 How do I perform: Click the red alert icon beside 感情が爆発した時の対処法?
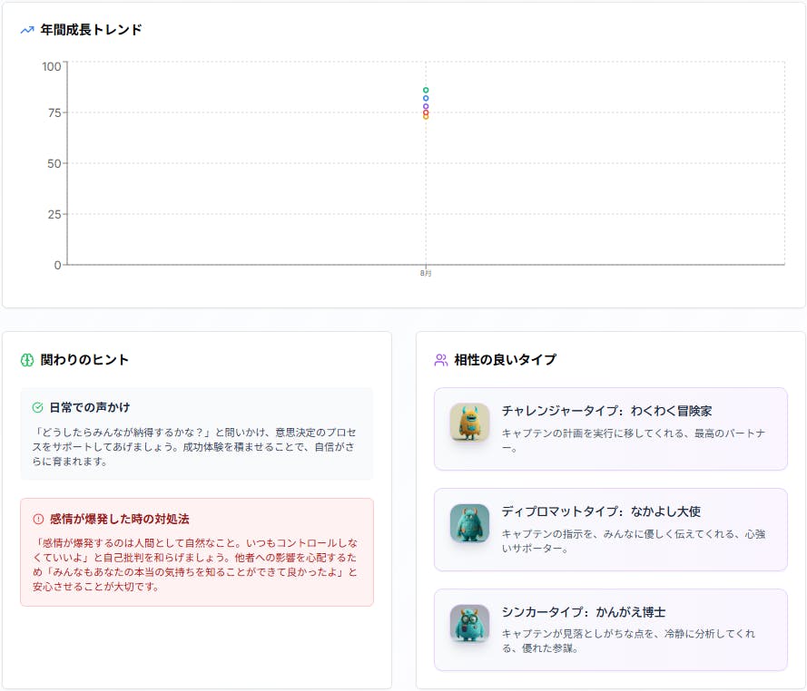37,519
